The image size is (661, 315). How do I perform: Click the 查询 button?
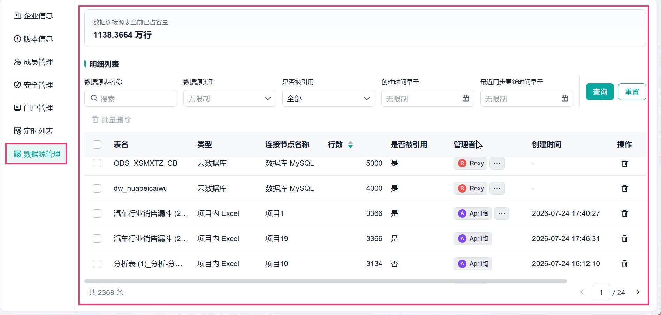point(600,92)
